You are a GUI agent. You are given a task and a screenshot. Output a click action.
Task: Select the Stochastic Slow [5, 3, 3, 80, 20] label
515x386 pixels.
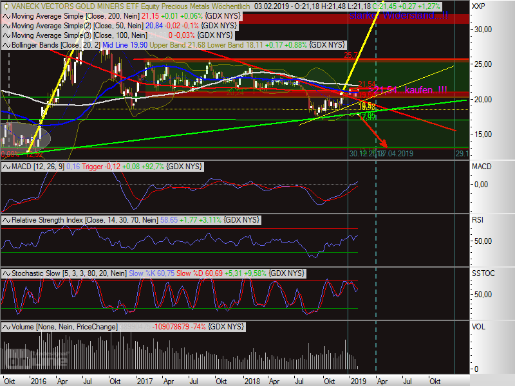coord(69,273)
